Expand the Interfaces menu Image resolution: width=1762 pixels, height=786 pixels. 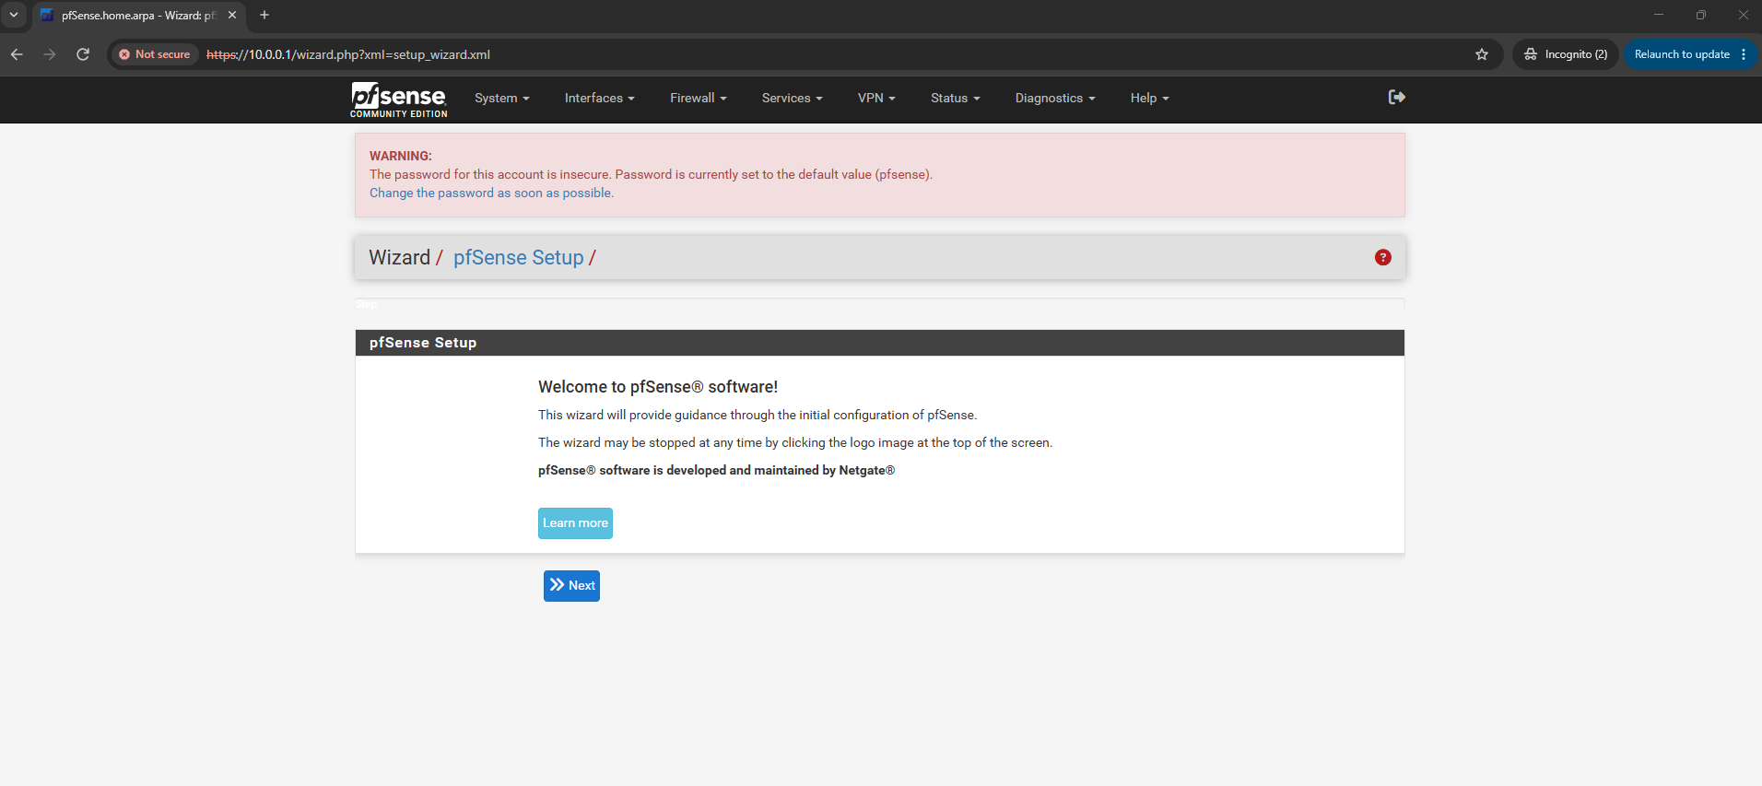[600, 98]
